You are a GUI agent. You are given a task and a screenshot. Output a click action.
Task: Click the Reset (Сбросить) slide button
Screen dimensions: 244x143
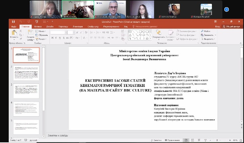(43, 35)
